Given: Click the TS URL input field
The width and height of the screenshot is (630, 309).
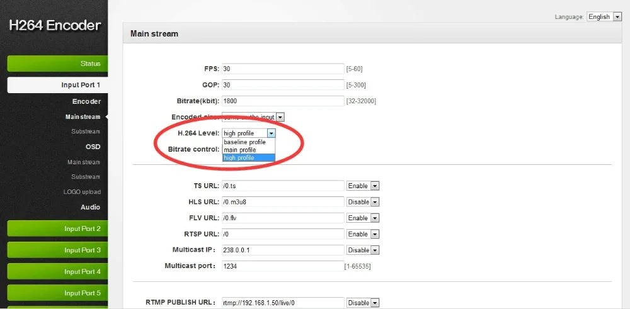Looking at the screenshot, I should click(x=283, y=186).
